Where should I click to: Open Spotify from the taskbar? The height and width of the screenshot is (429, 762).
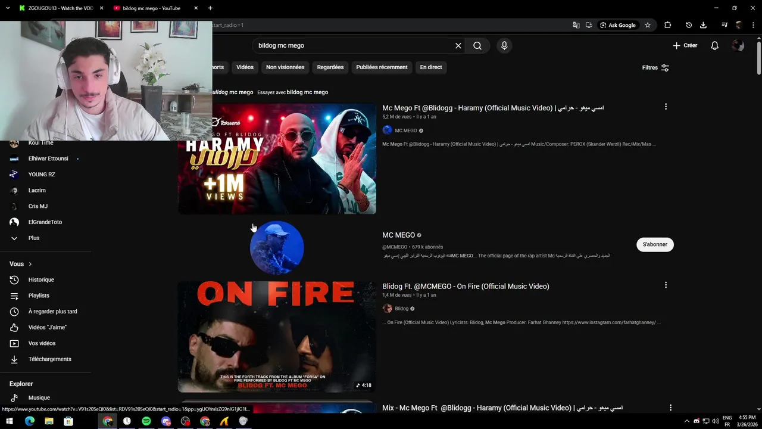tap(146, 421)
